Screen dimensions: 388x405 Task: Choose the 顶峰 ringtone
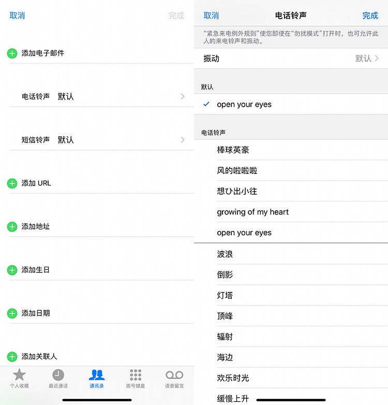tap(291, 316)
